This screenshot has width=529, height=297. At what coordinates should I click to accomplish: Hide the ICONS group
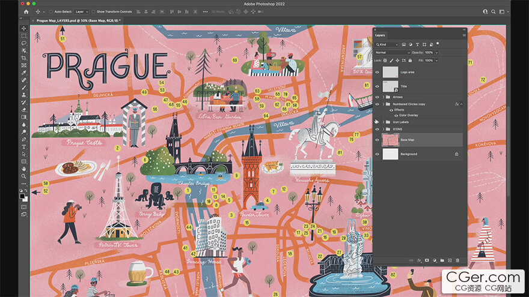(377, 129)
